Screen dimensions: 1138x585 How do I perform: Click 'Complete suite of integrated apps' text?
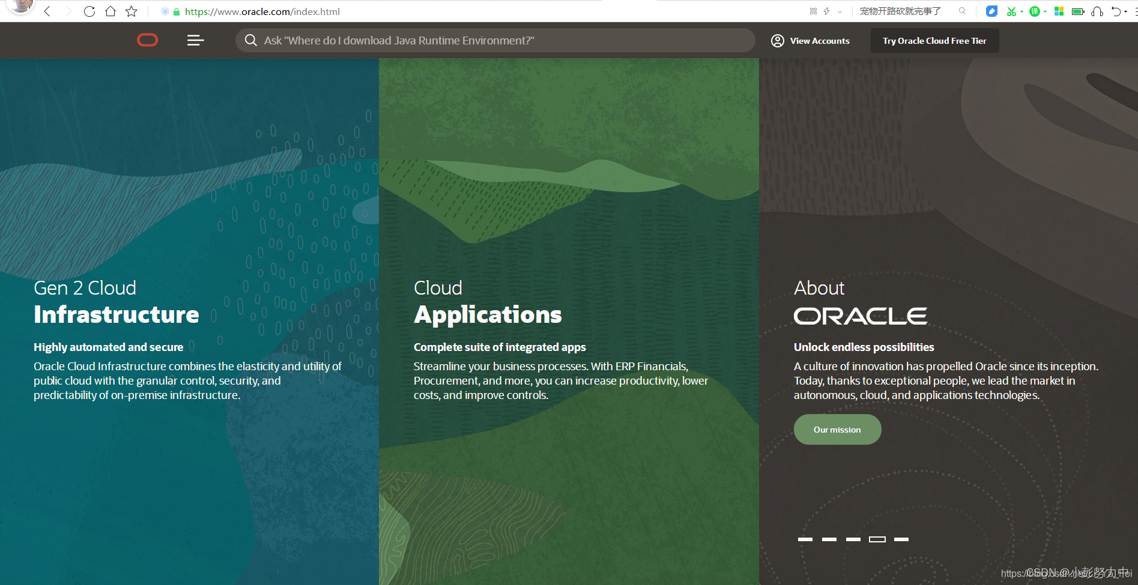(500, 347)
